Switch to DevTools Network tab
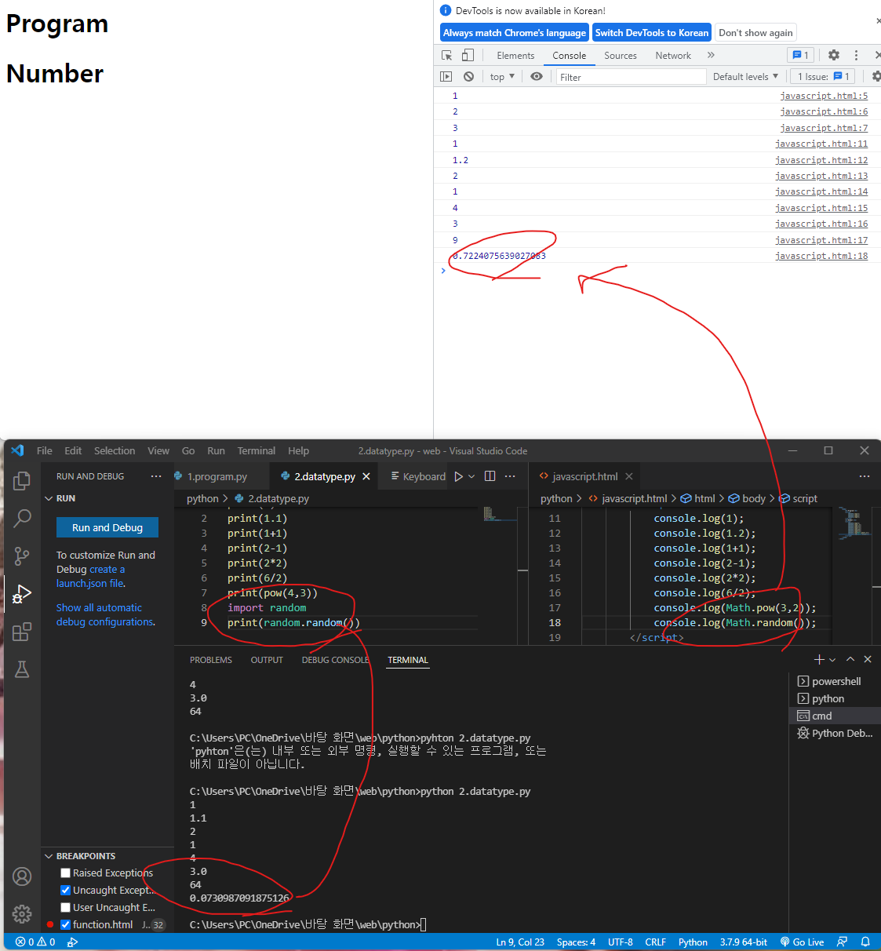 click(x=673, y=55)
